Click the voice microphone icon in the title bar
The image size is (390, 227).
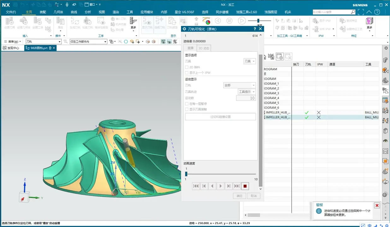pyautogui.click(x=67, y=4)
